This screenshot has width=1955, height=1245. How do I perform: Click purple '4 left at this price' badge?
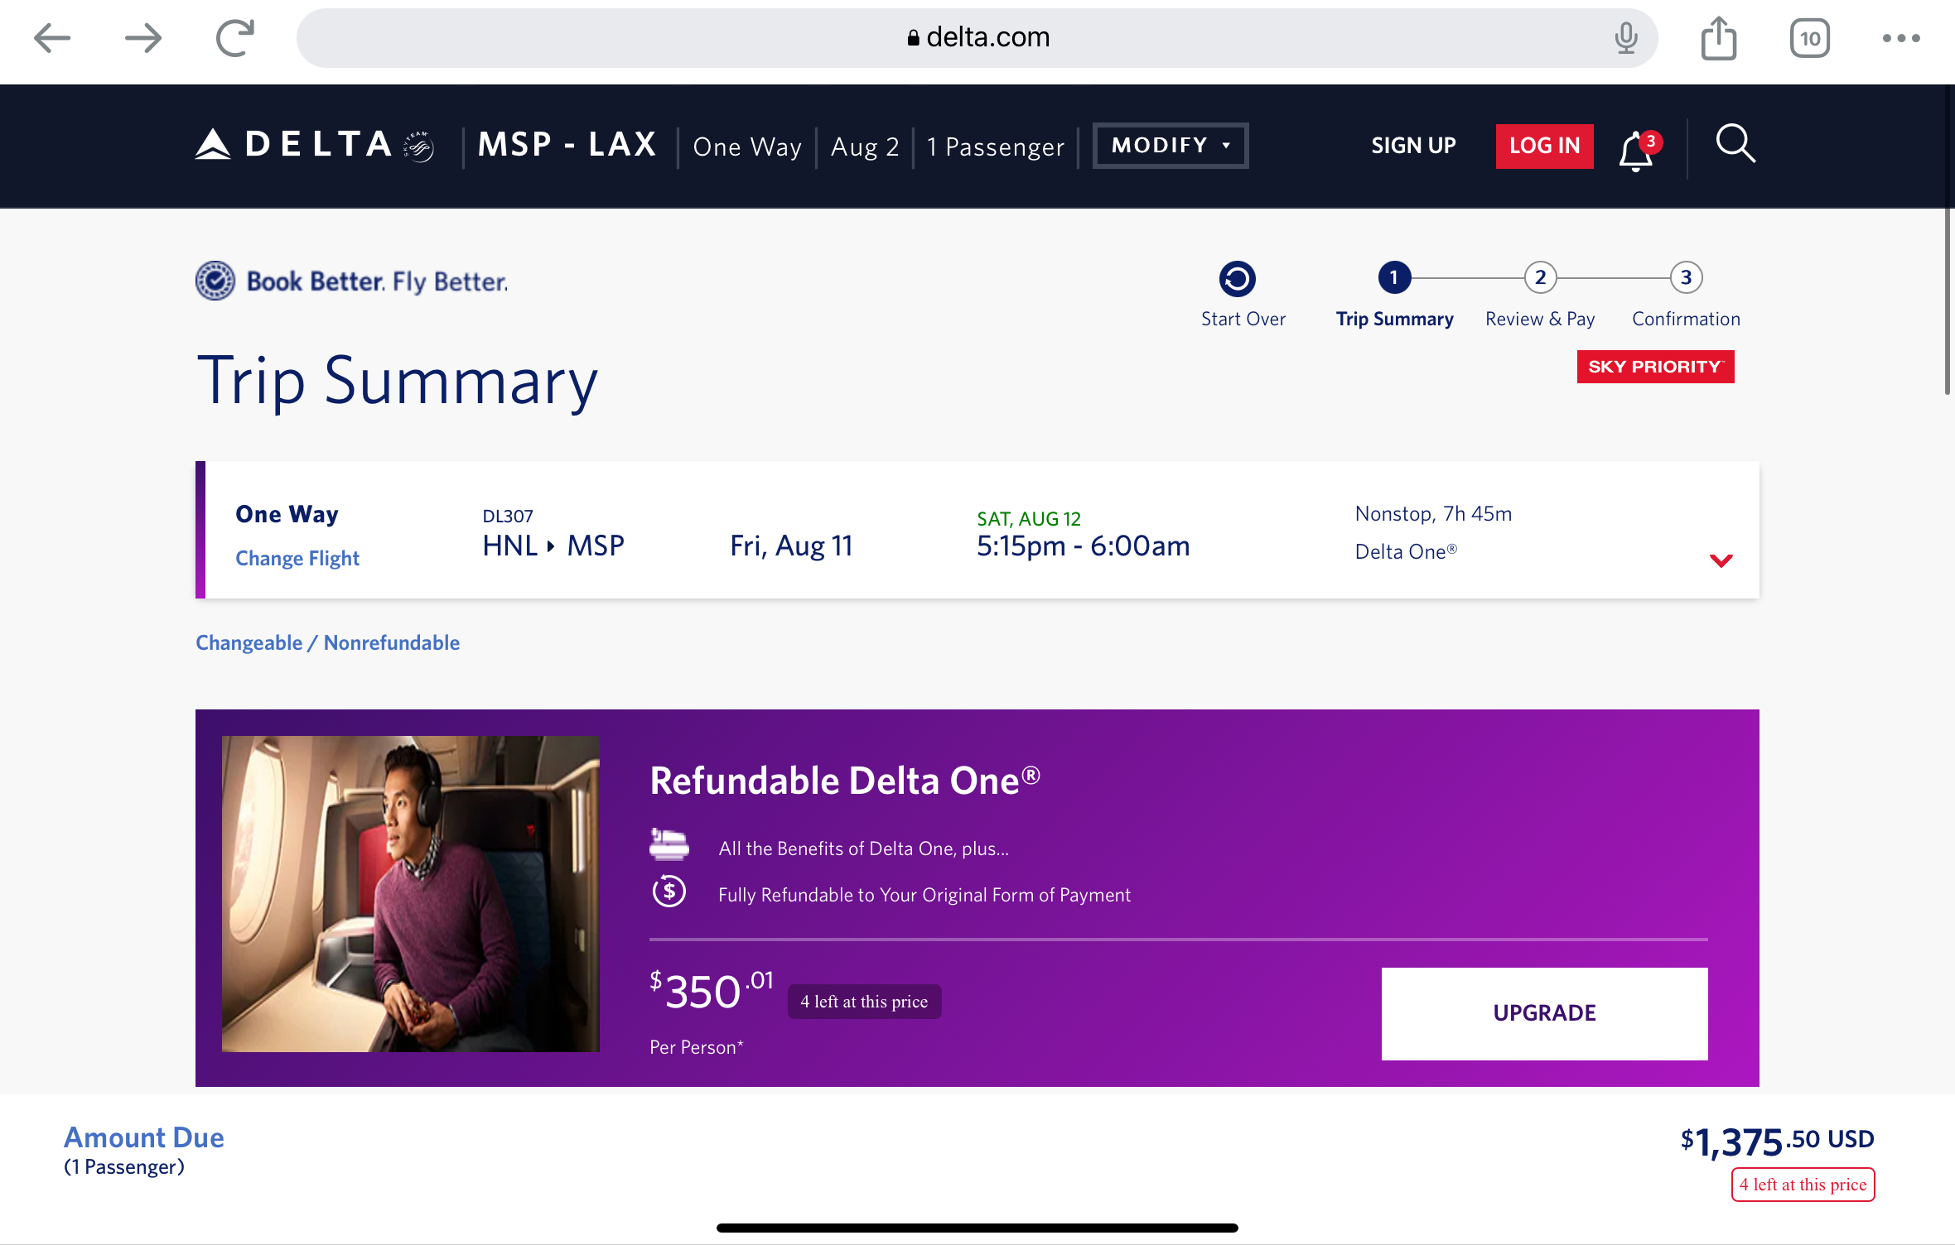tap(864, 1002)
